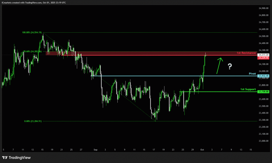Screen dimensions: 272x163
Task: Click the Sep label on time axis
Action: 95,150
